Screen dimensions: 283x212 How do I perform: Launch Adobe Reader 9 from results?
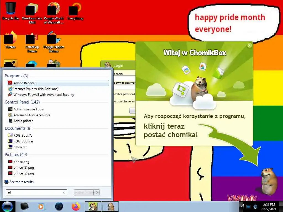58,83
